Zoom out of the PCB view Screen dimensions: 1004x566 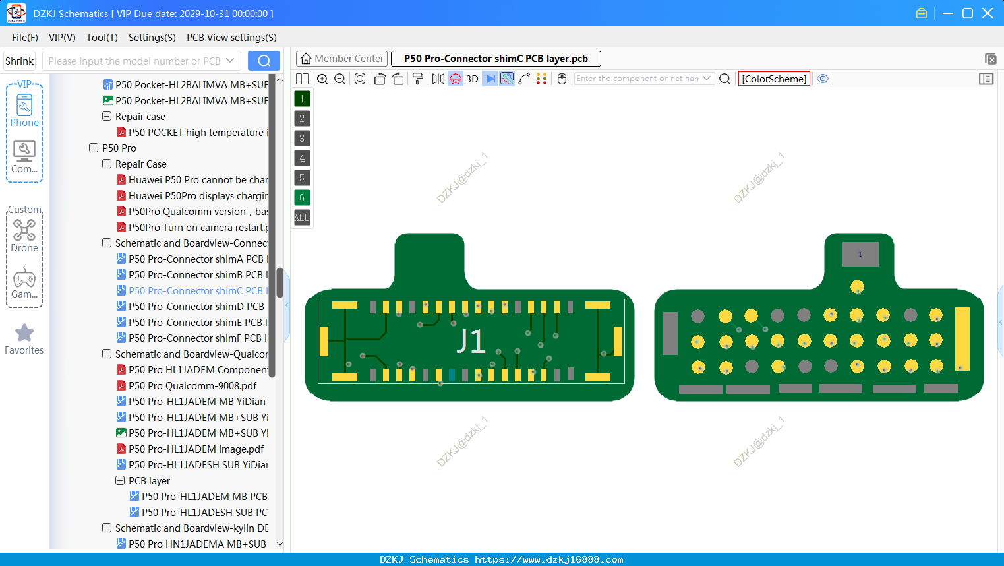click(x=340, y=79)
